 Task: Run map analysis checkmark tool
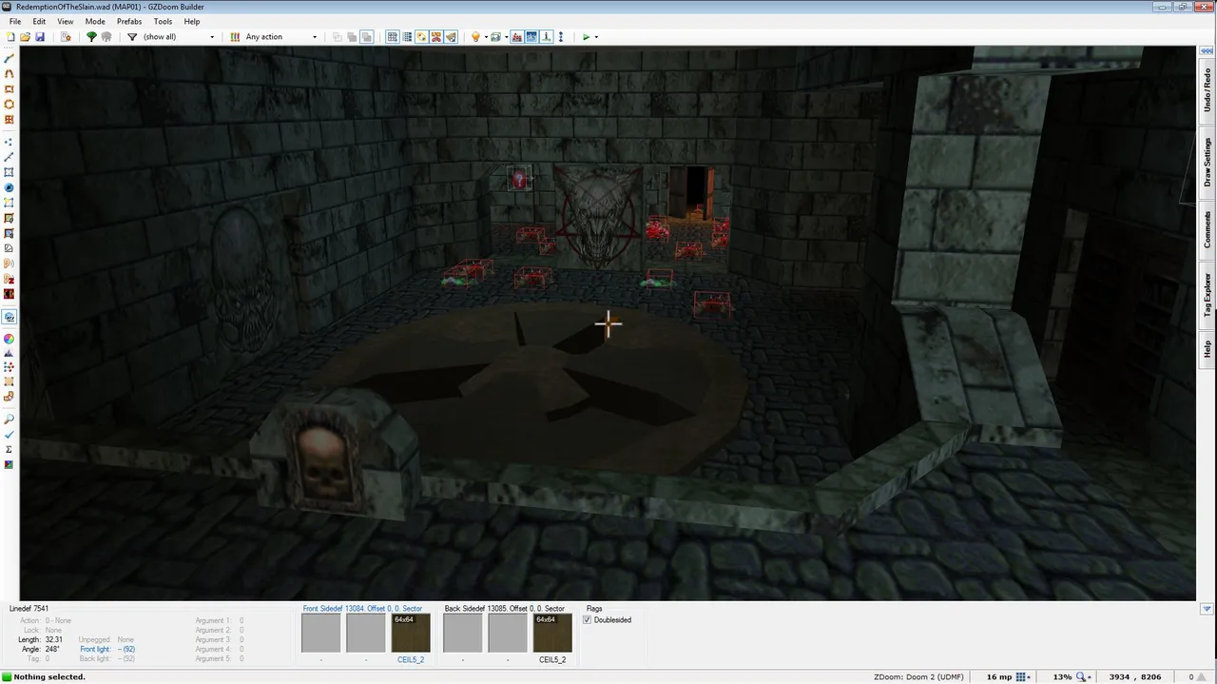(10, 434)
